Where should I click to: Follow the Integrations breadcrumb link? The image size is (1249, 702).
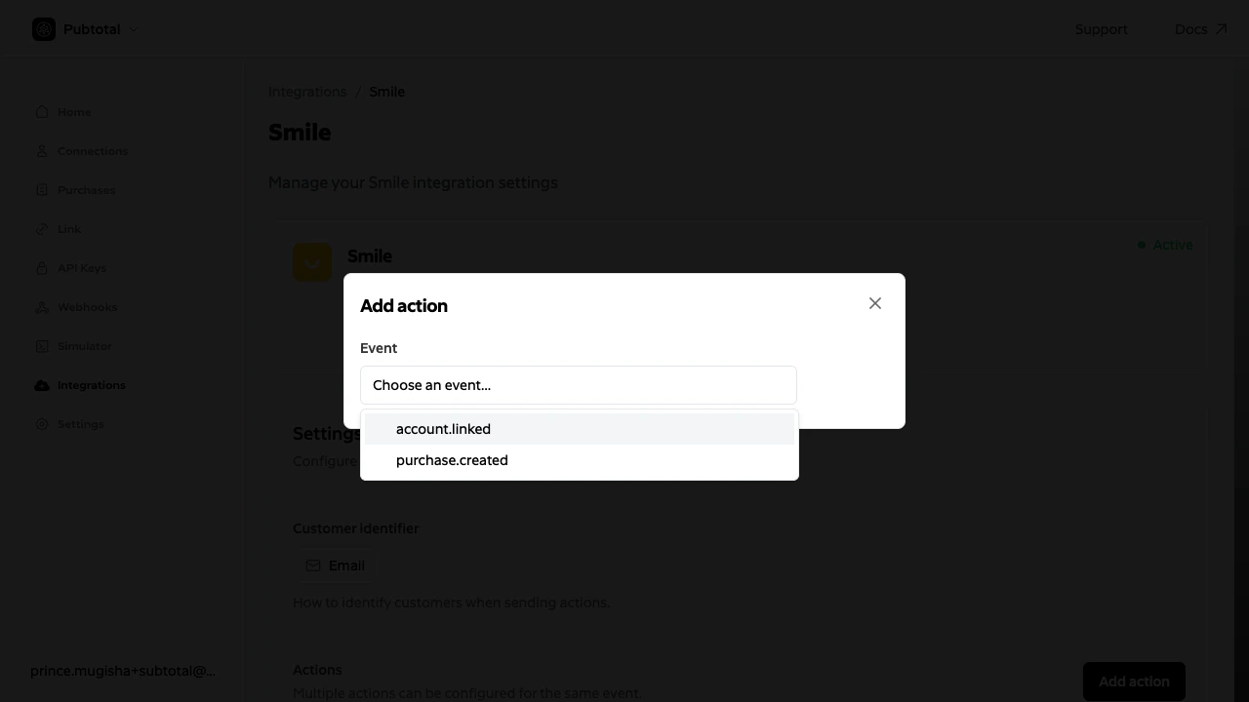(x=307, y=92)
